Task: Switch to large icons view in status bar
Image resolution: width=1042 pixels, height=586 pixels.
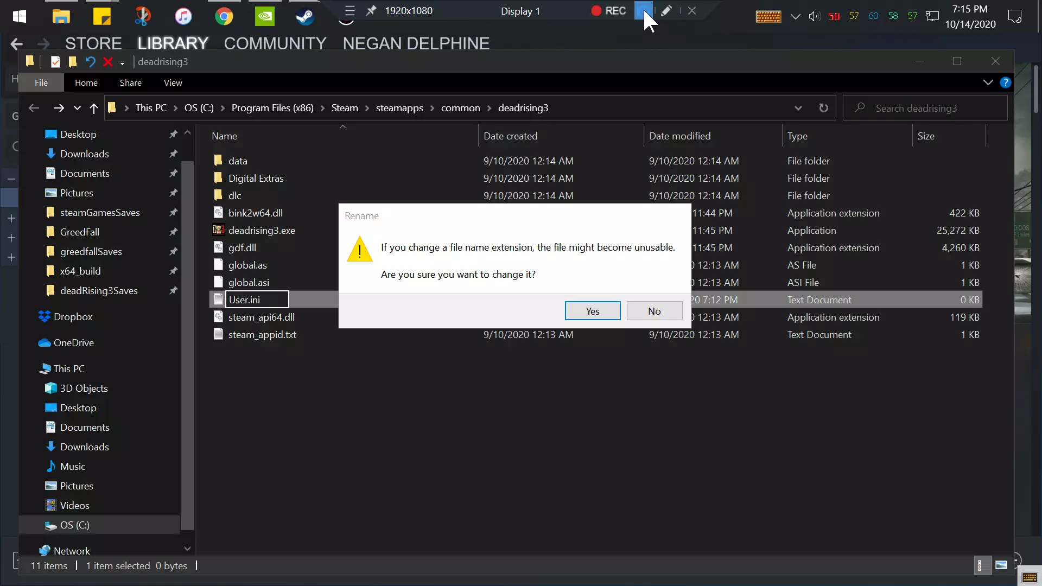Action: pos(1001,565)
